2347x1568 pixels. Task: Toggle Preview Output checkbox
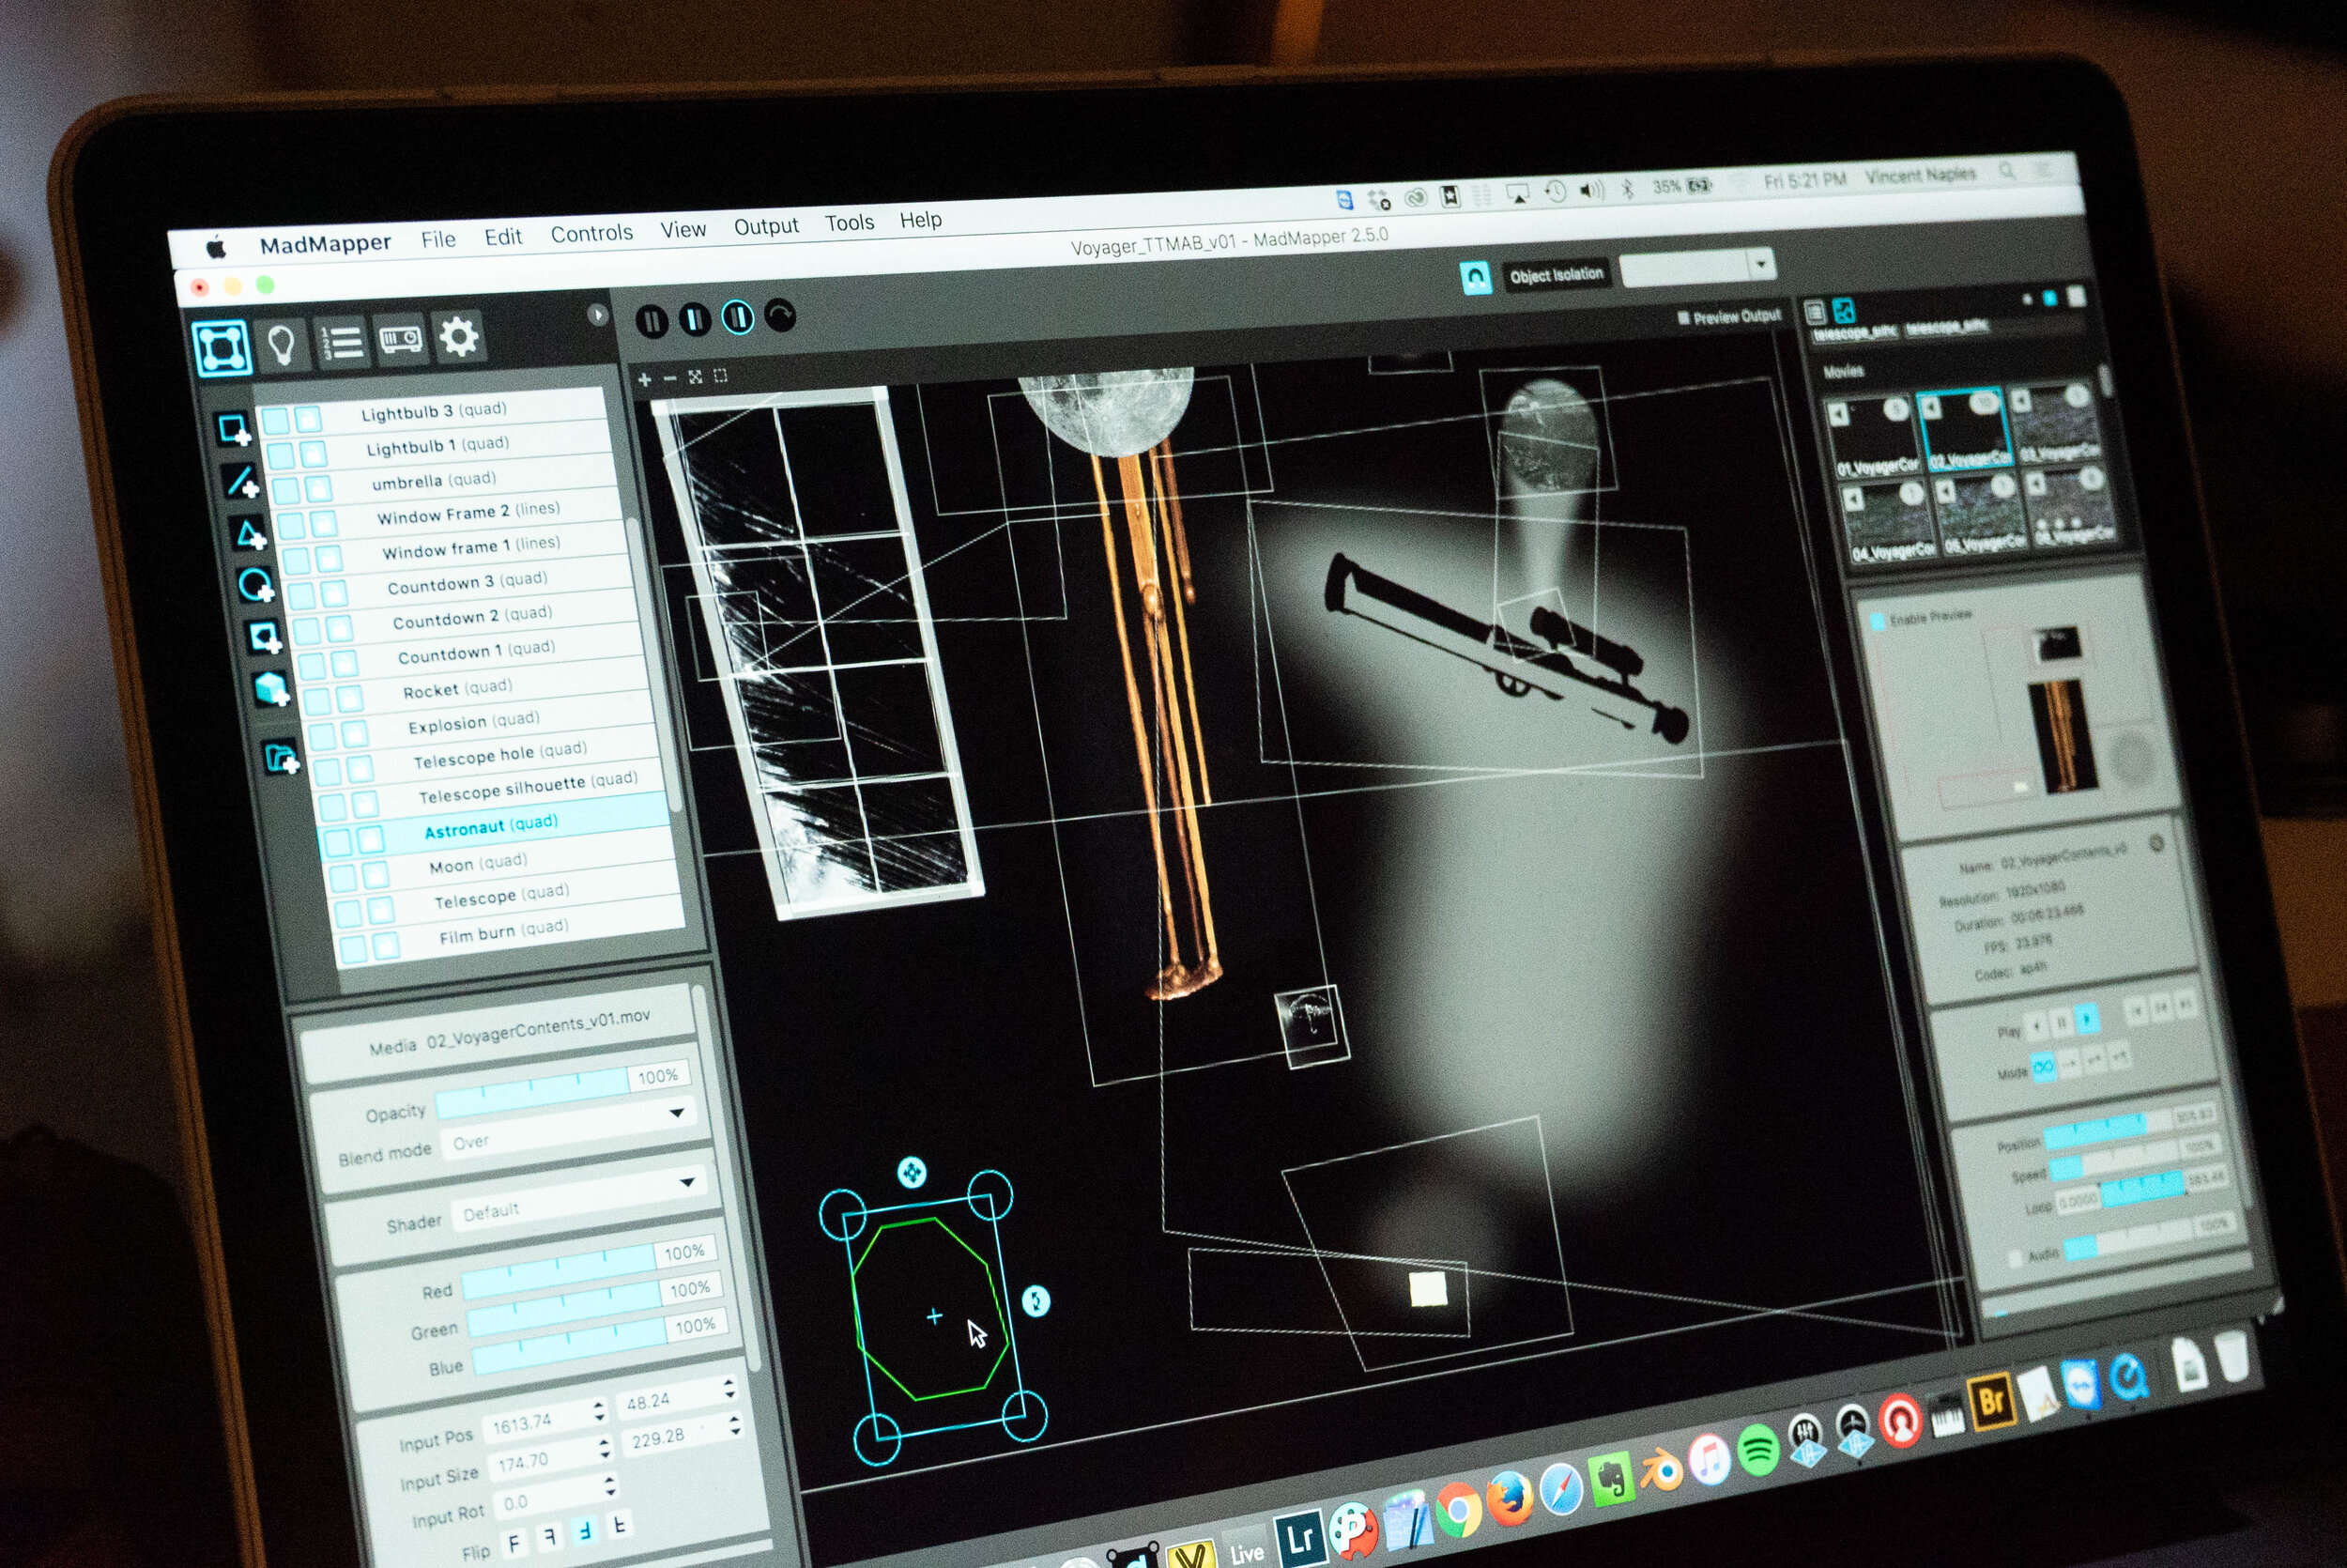coord(1683,318)
